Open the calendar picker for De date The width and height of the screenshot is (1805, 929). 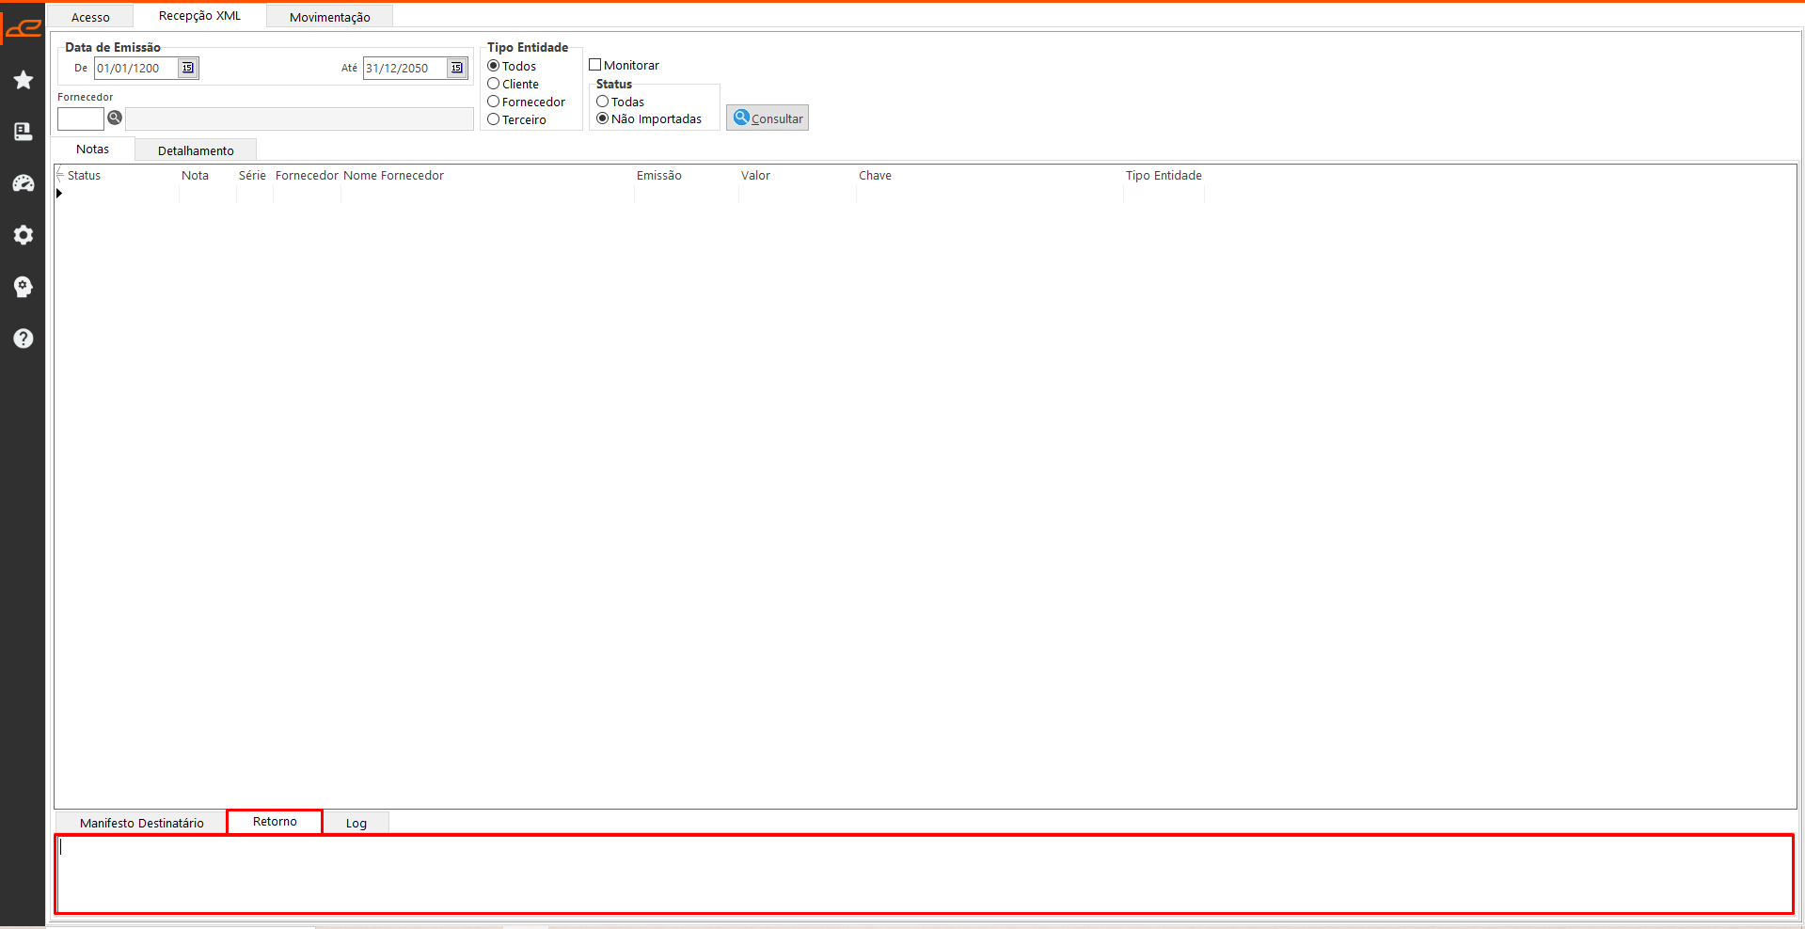[x=188, y=68]
